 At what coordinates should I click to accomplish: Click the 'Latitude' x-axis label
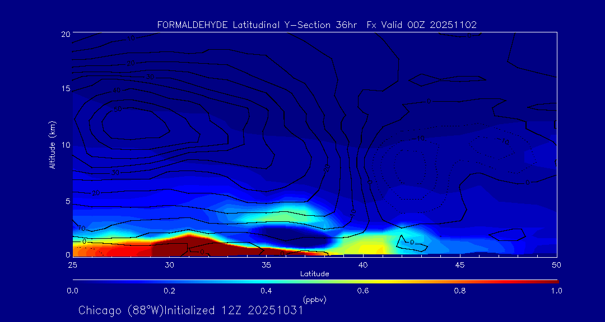click(315, 274)
